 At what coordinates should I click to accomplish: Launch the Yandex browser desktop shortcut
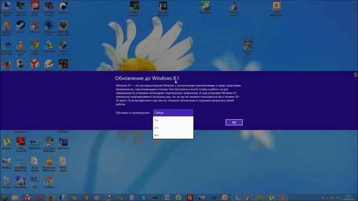[35, 65]
